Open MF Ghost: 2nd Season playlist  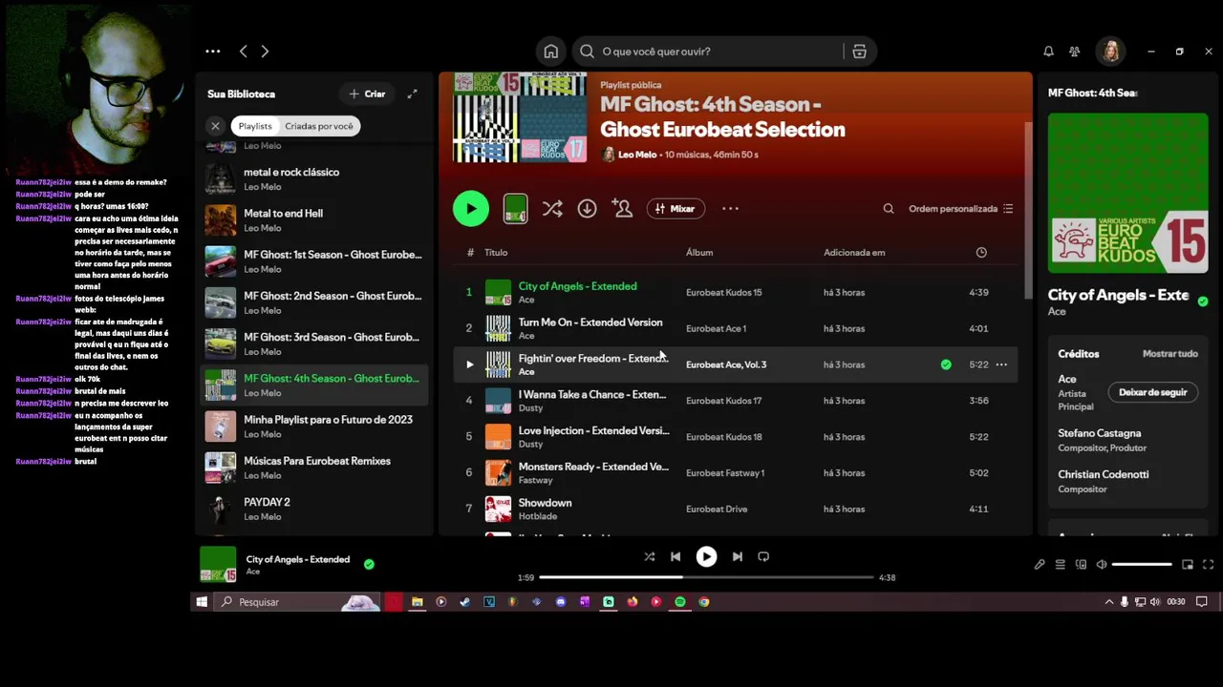314,302
